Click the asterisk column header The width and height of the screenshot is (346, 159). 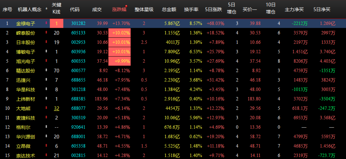tap(47, 9)
